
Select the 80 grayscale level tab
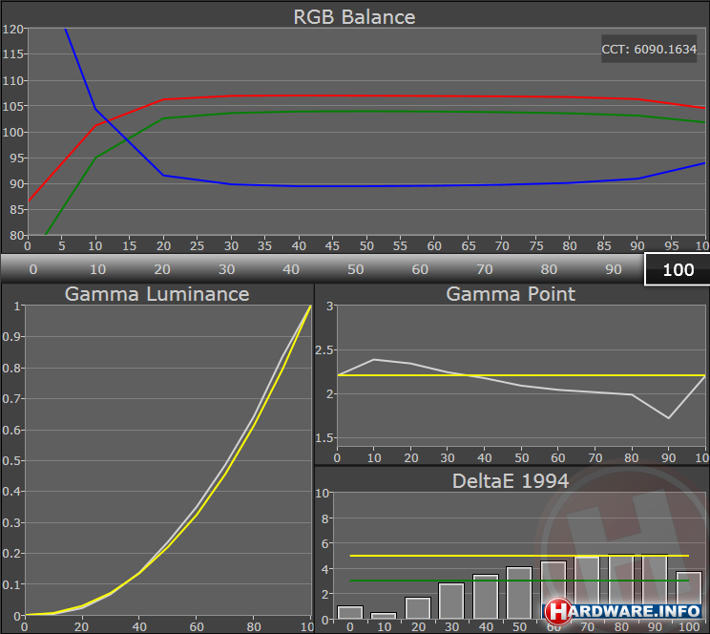pos(549,269)
